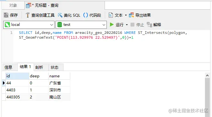Screen dimensions: 212x117
Task: Click the name column header
Action: point(59,76)
